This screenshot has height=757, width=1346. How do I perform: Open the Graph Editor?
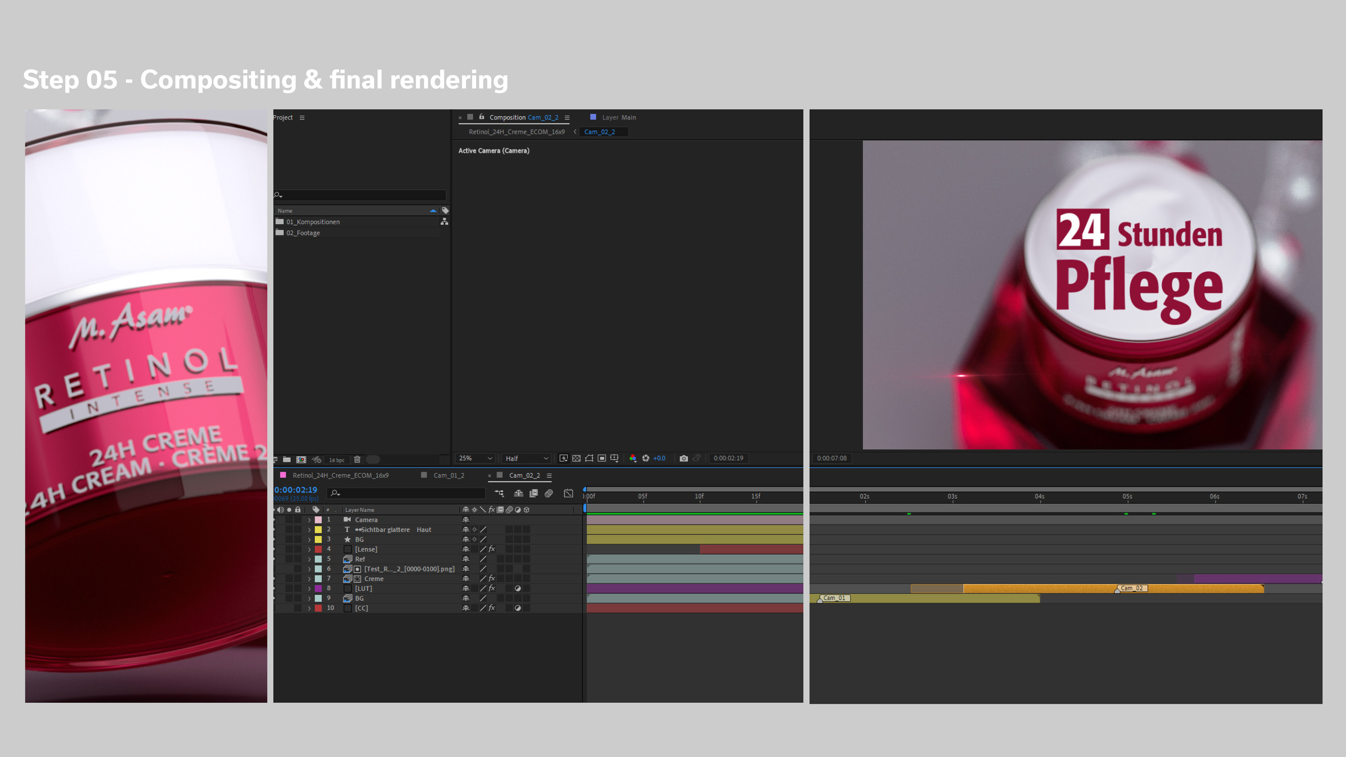569,493
